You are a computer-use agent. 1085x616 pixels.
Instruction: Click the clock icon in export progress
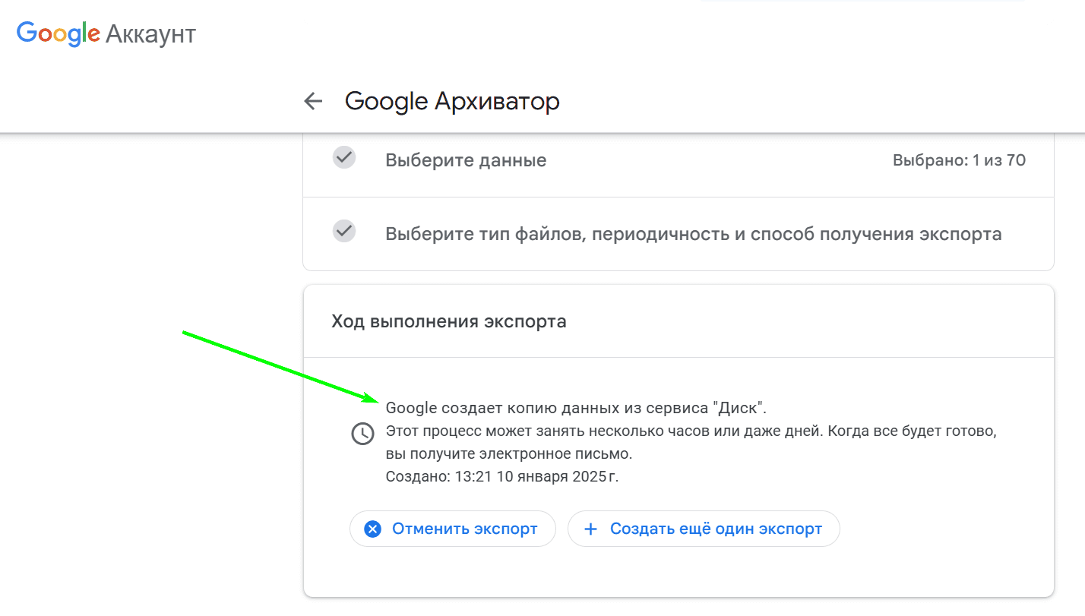point(362,434)
